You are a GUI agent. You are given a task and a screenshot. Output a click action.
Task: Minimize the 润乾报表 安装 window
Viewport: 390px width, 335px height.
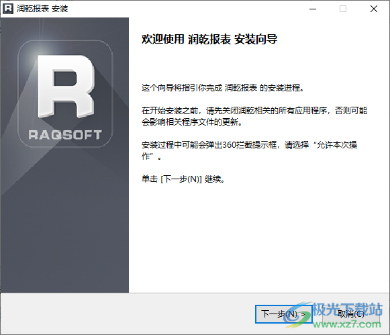coord(313,9)
